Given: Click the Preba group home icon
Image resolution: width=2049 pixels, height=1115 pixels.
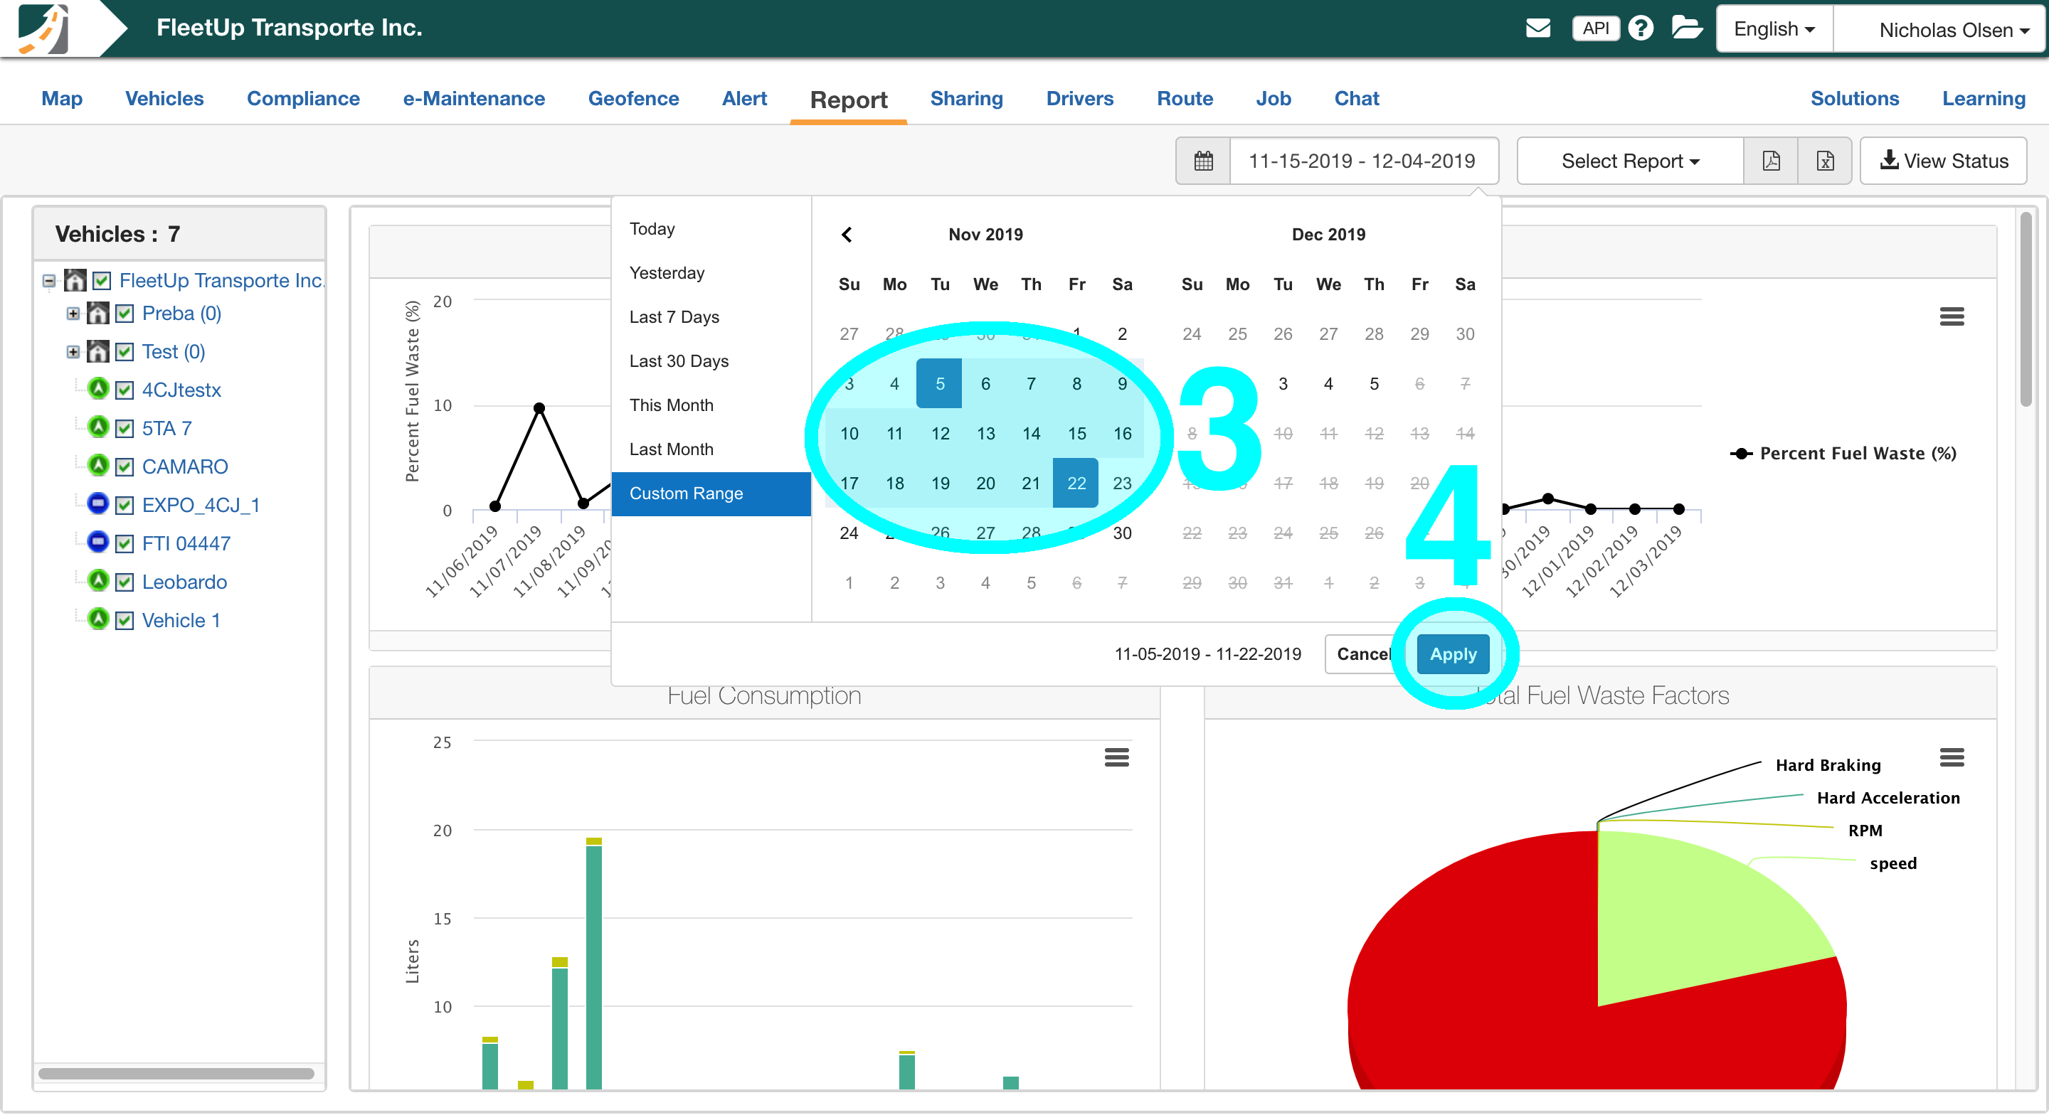Looking at the screenshot, I should [98, 314].
